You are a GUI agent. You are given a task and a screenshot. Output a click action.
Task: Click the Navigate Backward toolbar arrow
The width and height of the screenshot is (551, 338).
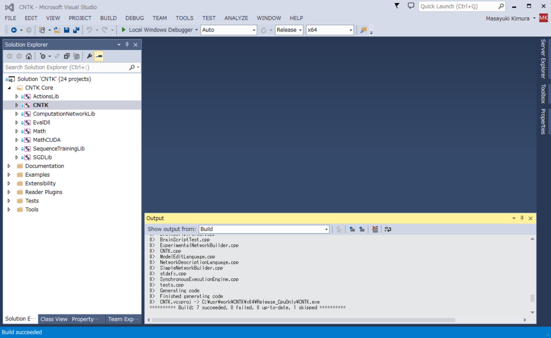click(13, 30)
